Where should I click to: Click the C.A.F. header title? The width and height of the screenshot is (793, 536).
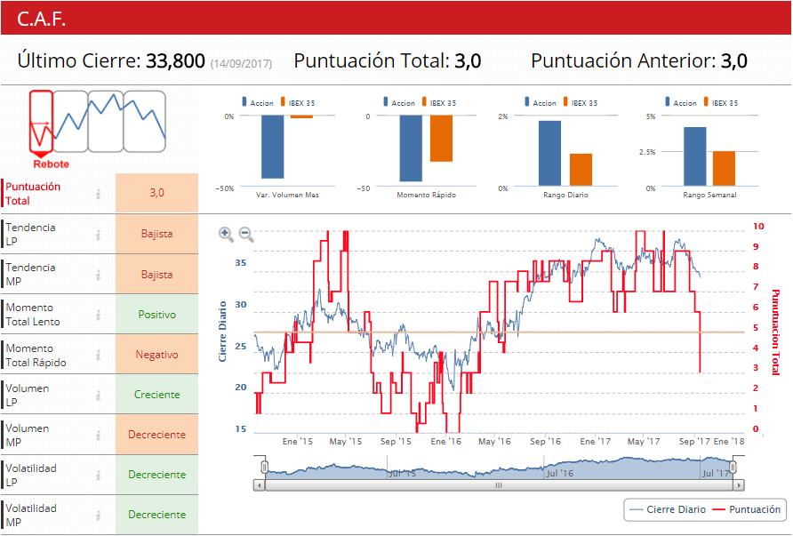42,19
